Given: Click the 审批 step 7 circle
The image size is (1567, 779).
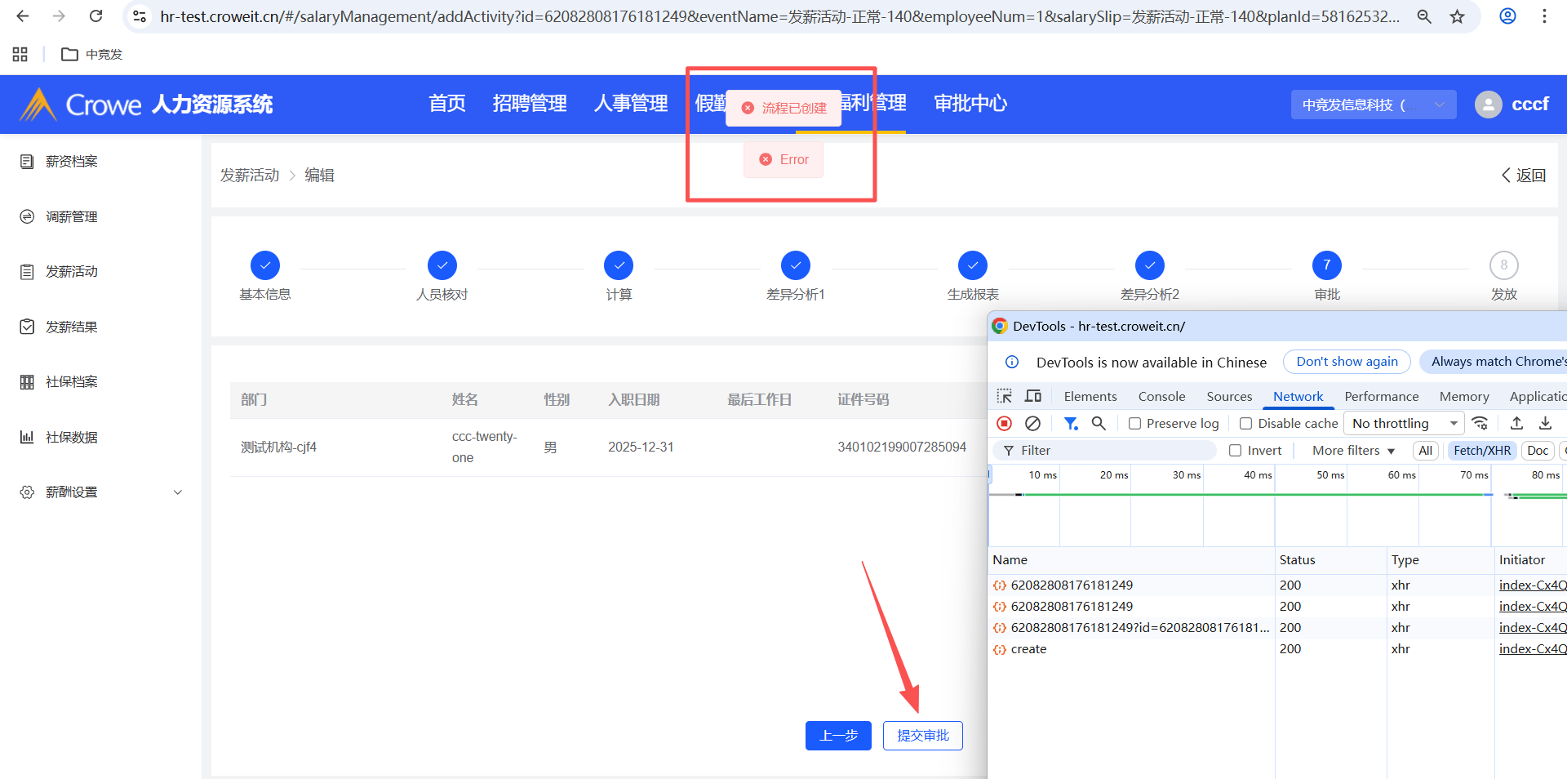Looking at the screenshot, I should 1326,265.
